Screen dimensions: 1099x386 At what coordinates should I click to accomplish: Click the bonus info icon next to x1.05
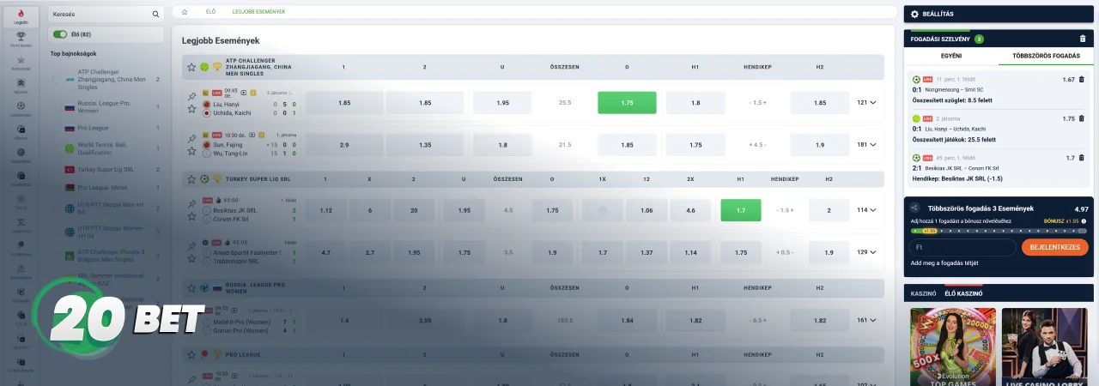pyautogui.click(x=1084, y=221)
